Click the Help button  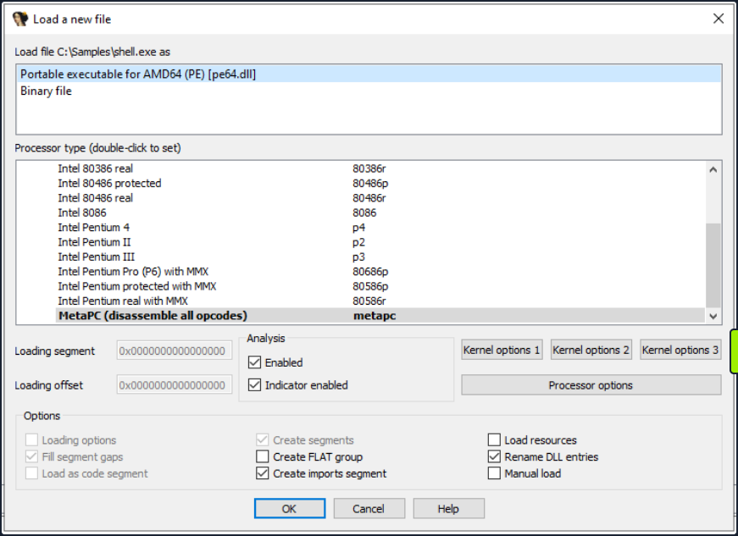coord(448,508)
